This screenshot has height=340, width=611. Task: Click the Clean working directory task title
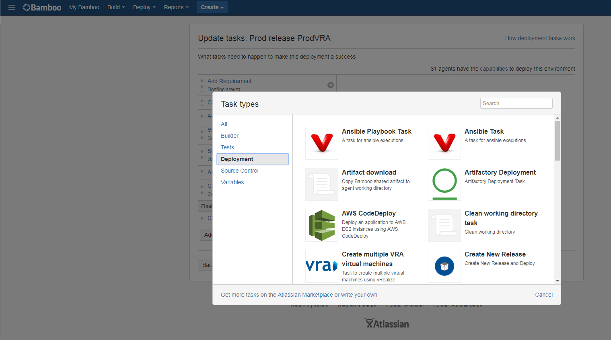[501, 218]
